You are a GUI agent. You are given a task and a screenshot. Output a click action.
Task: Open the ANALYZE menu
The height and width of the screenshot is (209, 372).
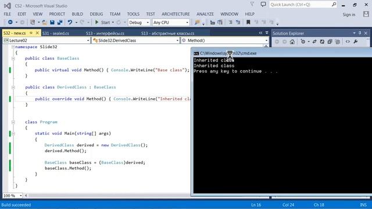205,14
